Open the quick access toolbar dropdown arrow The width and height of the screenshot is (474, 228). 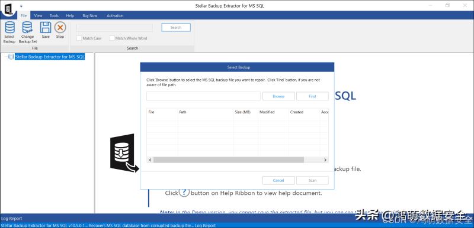[x=21, y=6]
